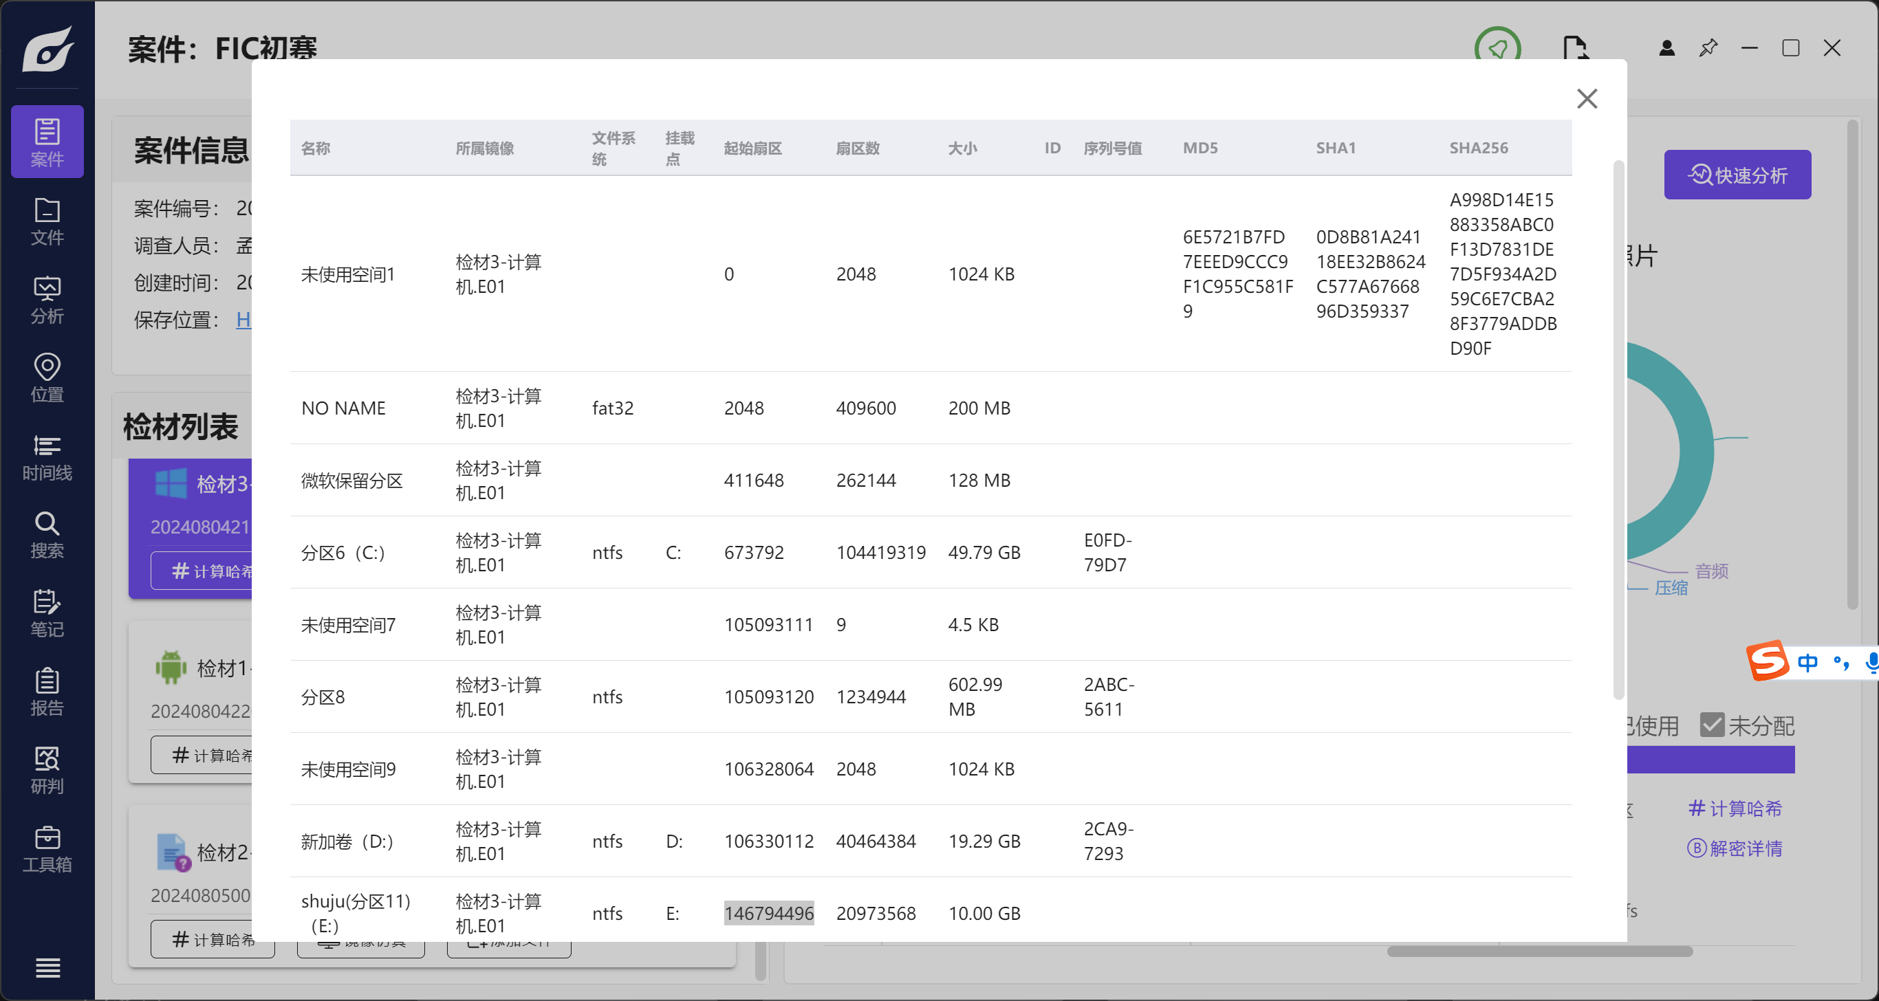This screenshot has height=1001, width=1879.
Task: Select the shuju(分区11) row
Action: [x=931, y=910]
